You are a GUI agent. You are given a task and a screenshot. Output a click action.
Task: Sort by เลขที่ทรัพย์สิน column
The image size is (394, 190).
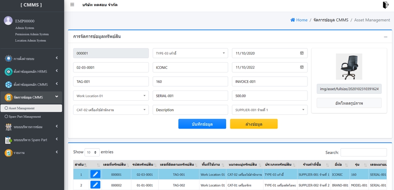pyautogui.click(x=128, y=165)
